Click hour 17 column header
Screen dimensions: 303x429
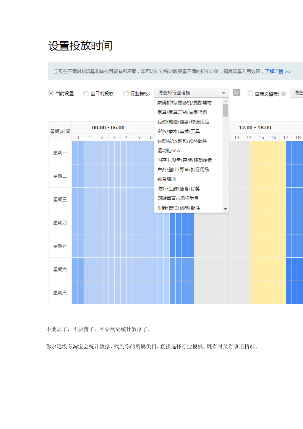286,137
